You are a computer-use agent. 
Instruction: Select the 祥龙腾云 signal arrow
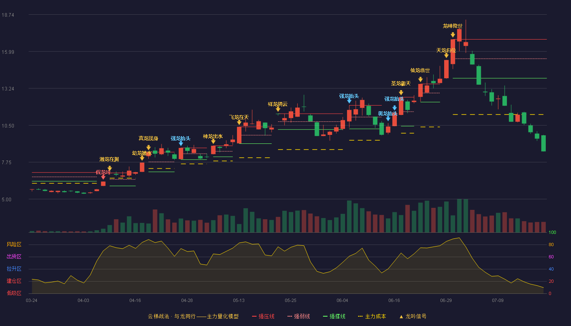(x=278, y=109)
